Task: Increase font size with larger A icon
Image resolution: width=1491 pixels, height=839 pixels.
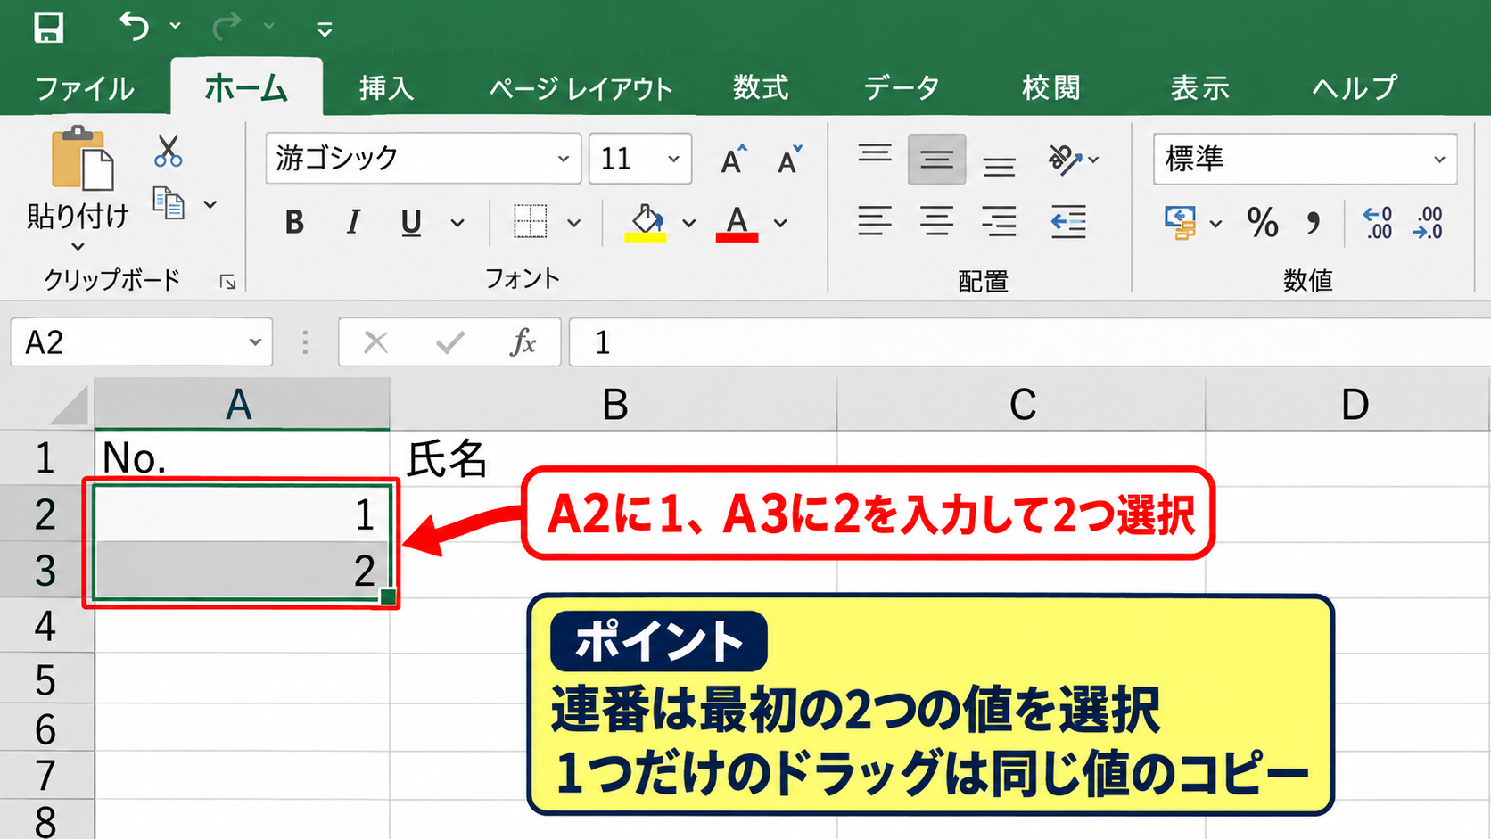Action: (x=734, y=160)
